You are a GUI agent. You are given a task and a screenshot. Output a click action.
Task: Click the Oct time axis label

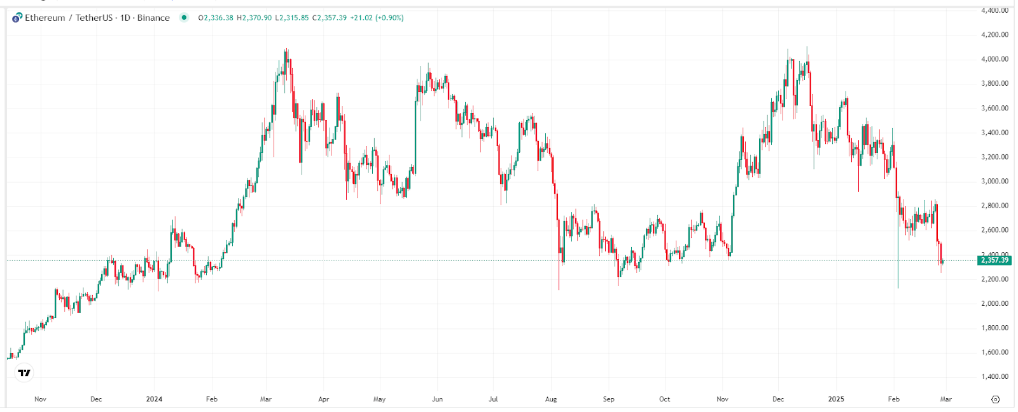click(x=664, y=399)
